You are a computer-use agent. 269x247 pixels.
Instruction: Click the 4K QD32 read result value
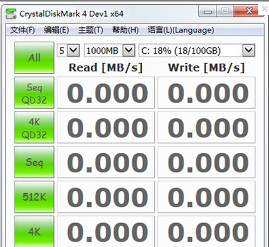coord(106,127)
